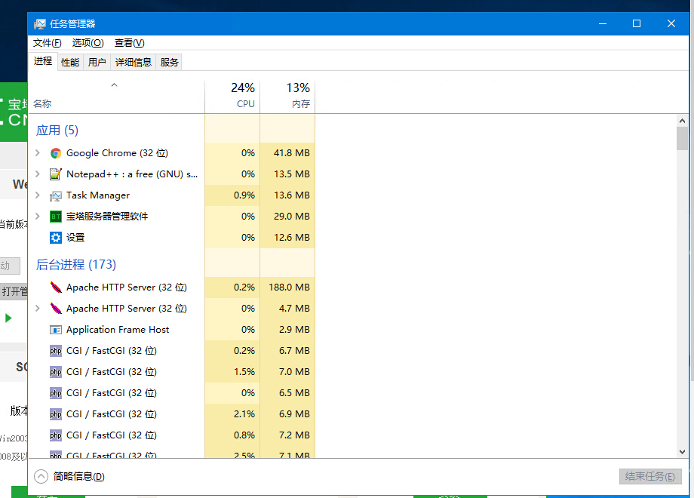Screen dimensions: 694x498
Task: Switch to the 性能 tab
Action: pos(70,63)
